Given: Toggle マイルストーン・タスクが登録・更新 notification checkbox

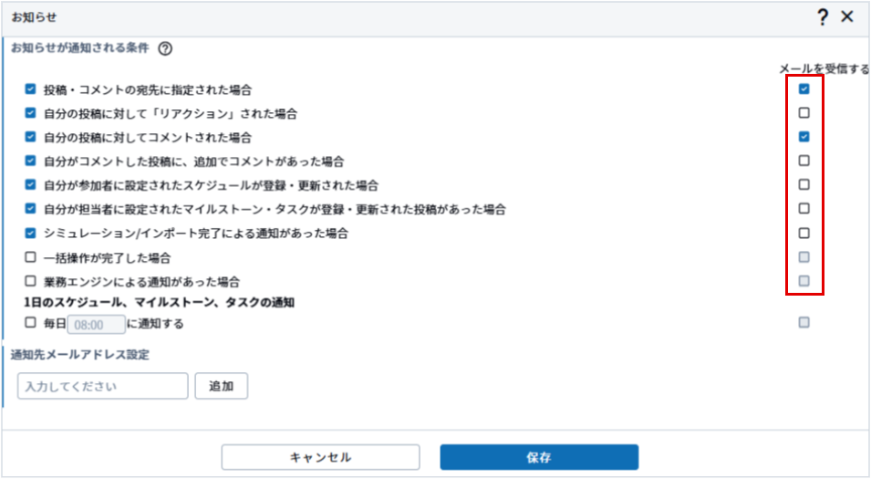Looking at the screenshot, I should (x=31, y=209).
